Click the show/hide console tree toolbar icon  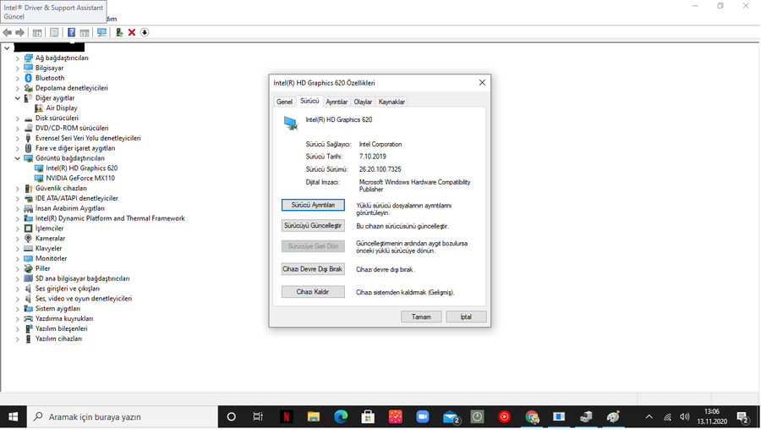point(37,32)
